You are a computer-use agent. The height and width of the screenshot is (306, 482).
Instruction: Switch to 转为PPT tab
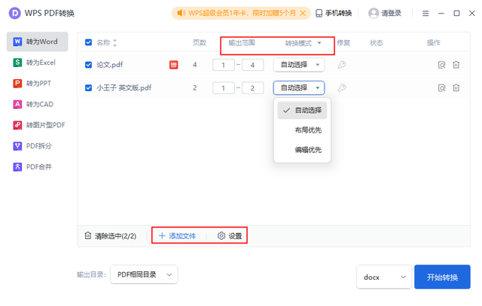[x=37, y=84]
